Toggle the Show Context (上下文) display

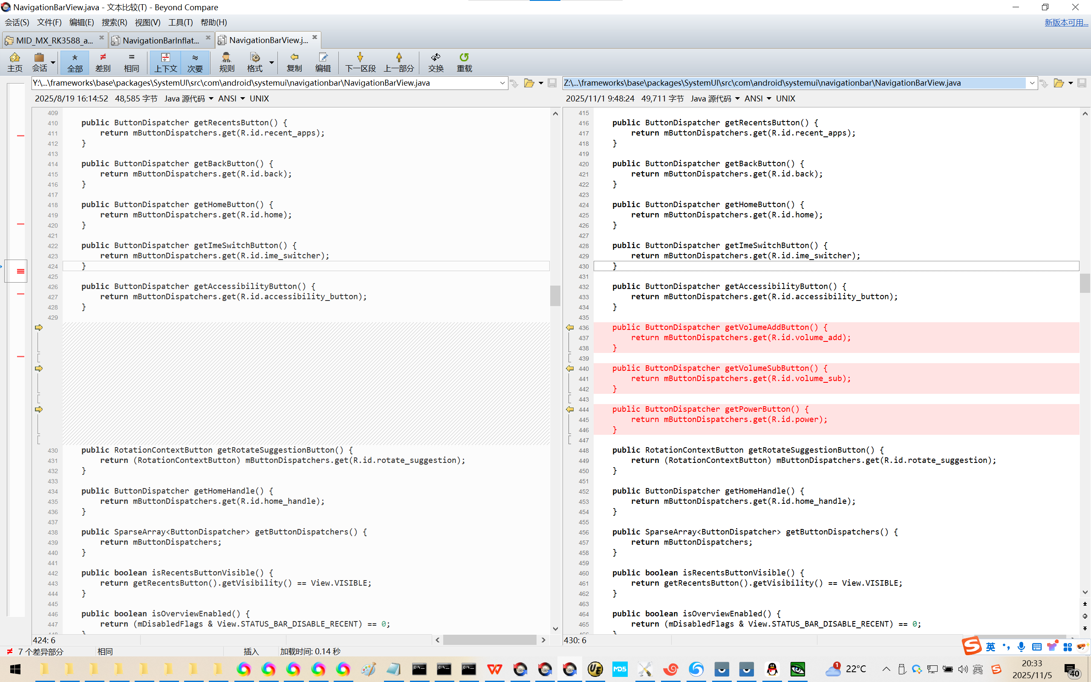(x=165, y=62)
